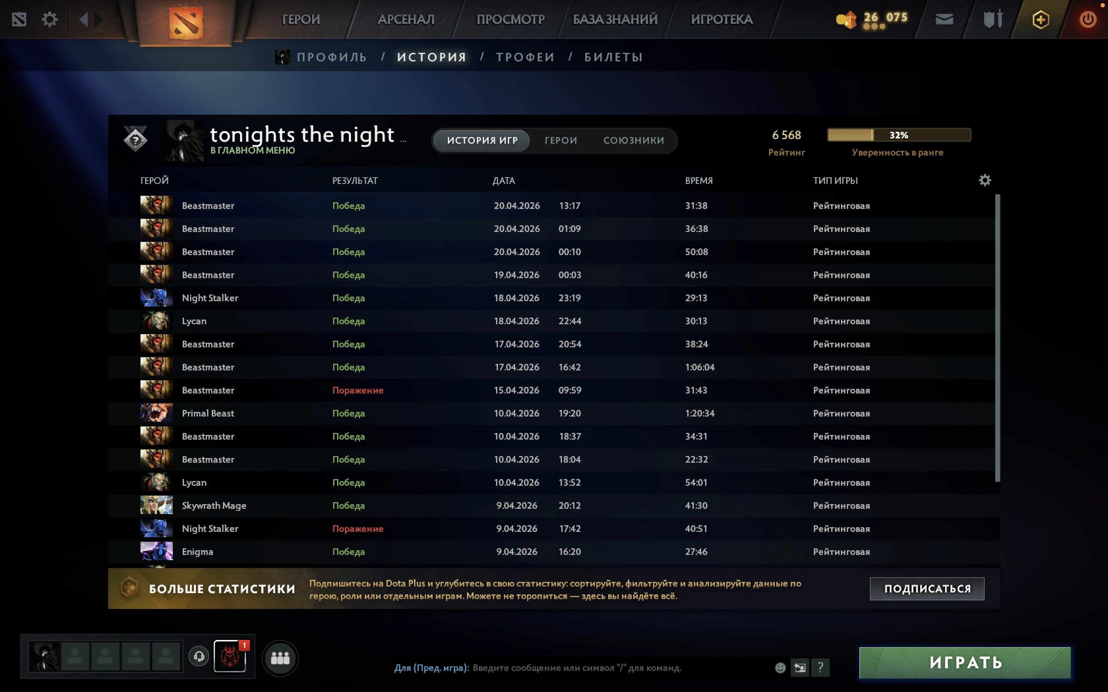Click the Dota Plus hexagon icon
Image resolution: width=1108 pixels, height=692 pixels.
pyautogui.click(x=1041, y=20)
